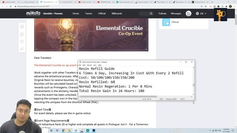Switch to the Party Countdown tab
The height and width of the screenshot is (133, 237).
pyautogui.click(x=29, y=2)
